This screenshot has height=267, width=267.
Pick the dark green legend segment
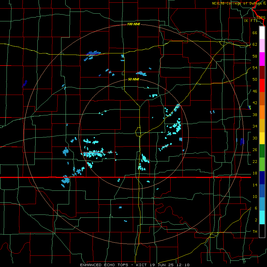tap(262, 151)
